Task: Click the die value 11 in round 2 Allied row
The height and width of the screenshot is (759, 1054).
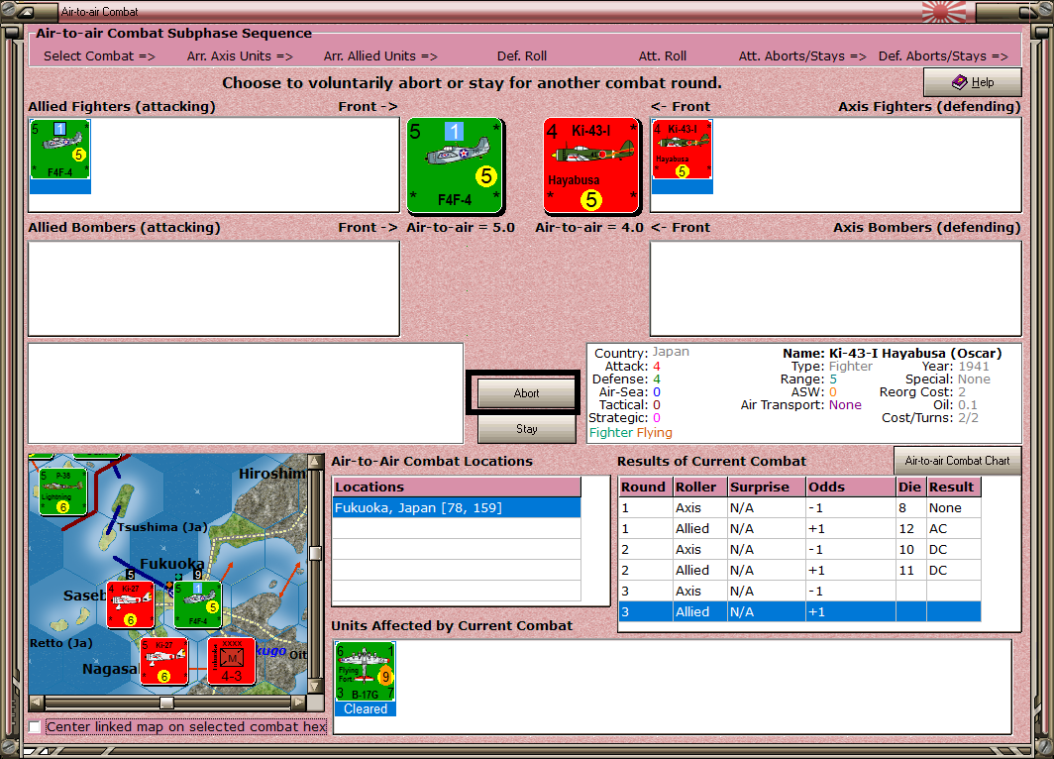Action: (906, 570)
